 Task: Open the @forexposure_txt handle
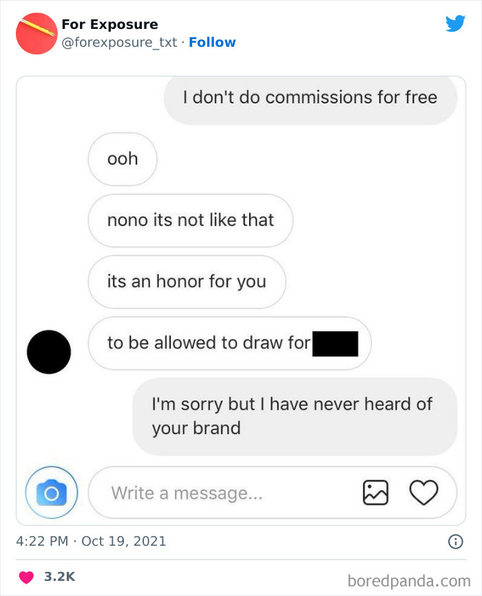[119, 42]
